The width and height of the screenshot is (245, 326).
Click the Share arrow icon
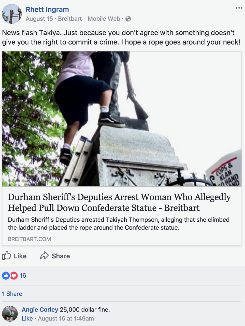(44, 255)
